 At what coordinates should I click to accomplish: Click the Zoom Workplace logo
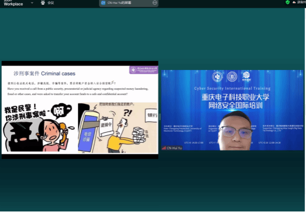click(13, 3)
